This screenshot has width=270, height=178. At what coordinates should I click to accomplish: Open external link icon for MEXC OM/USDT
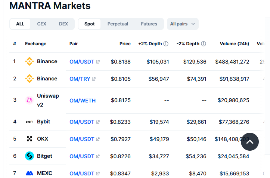point(98,174)
